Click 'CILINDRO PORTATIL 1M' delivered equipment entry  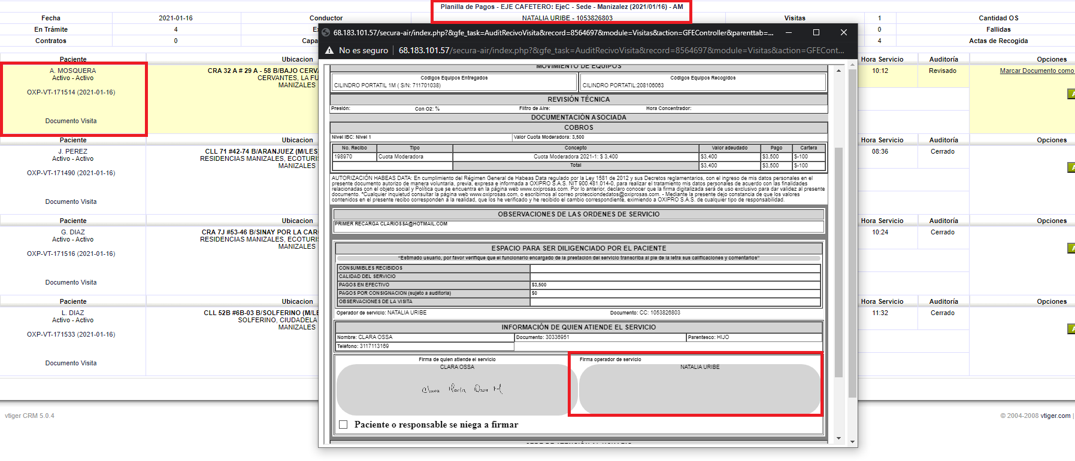387,86
